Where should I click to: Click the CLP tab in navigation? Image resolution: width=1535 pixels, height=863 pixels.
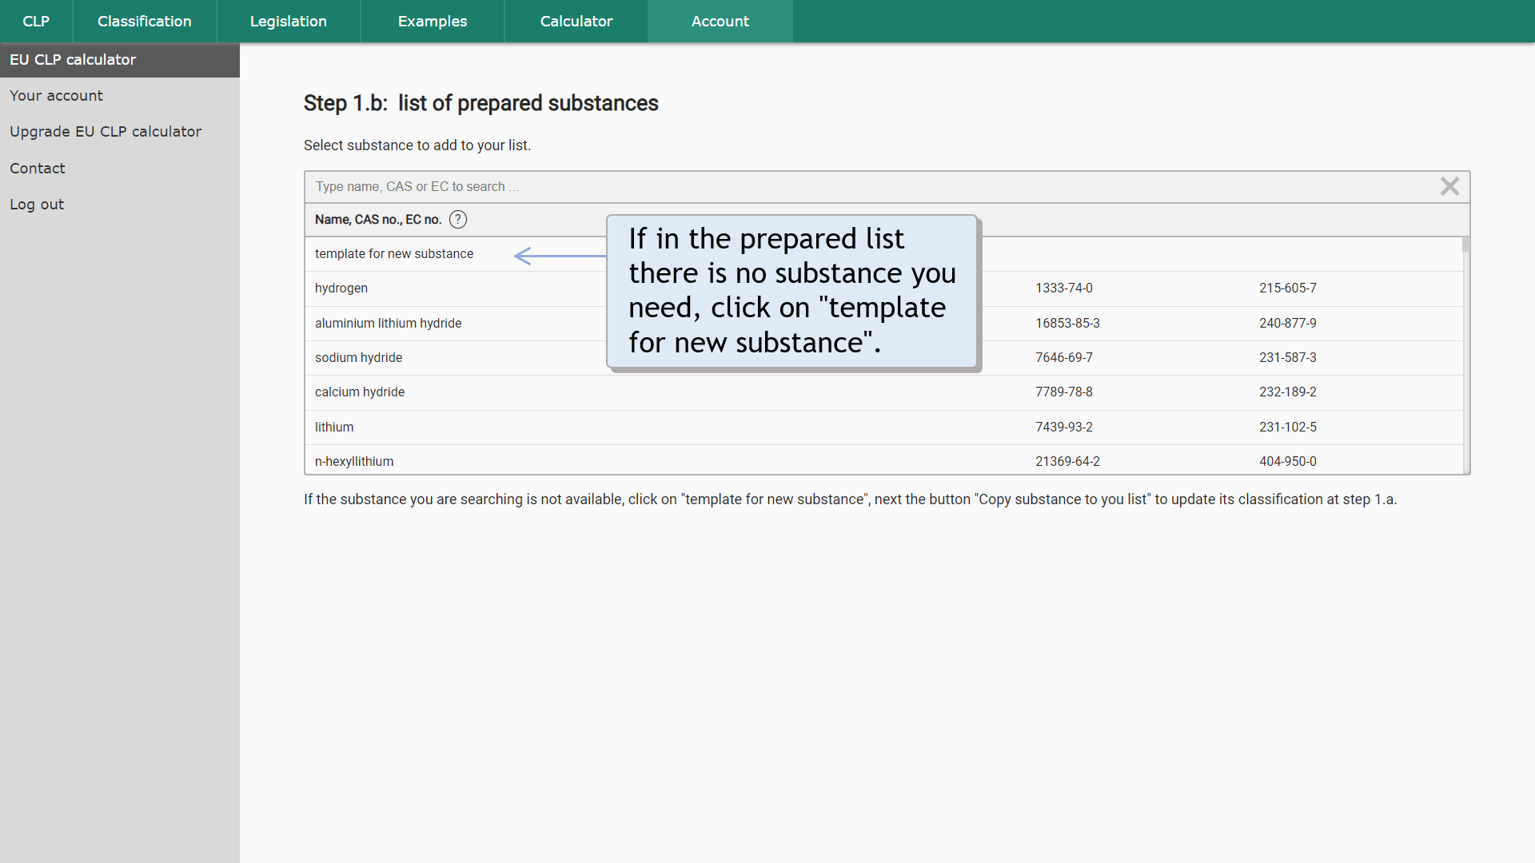point(36,21)
